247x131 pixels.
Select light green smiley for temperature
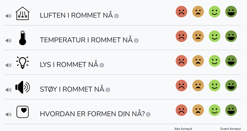coord(215,36)
